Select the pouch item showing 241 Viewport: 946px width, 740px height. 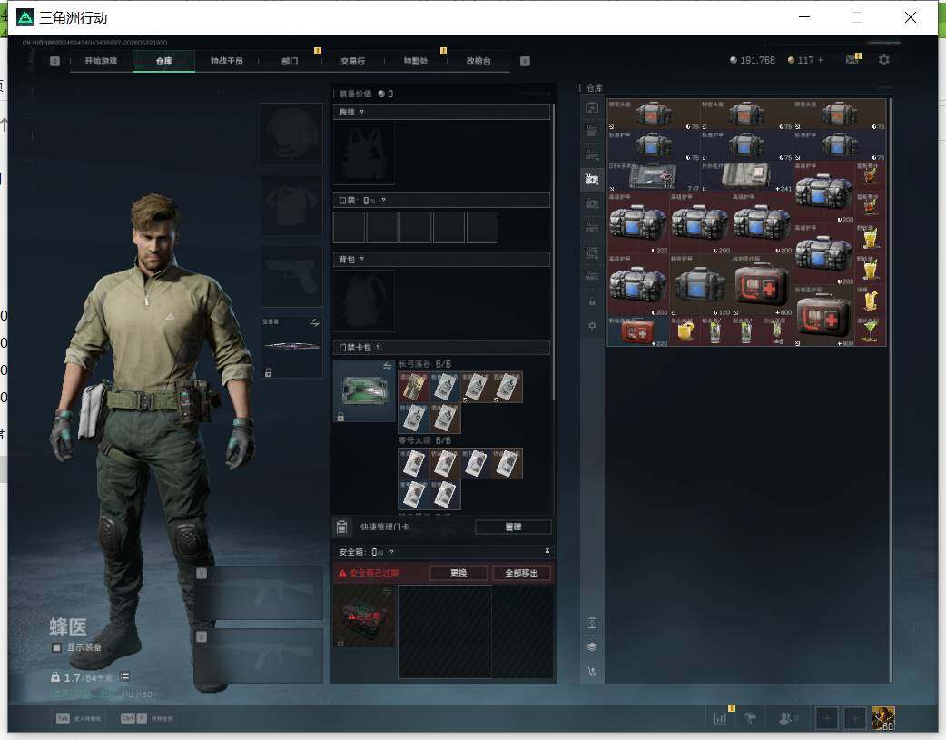pyautogui.click(x=746, y=177)
